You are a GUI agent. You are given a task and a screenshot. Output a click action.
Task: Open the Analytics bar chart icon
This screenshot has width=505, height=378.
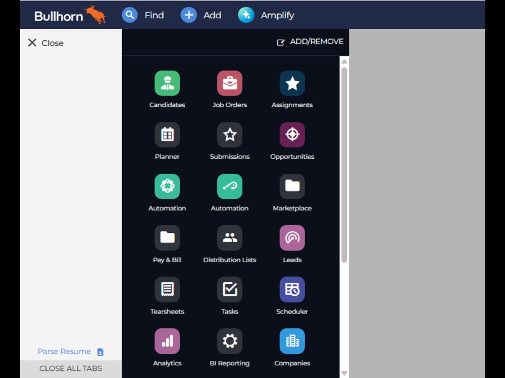(167, 341)
